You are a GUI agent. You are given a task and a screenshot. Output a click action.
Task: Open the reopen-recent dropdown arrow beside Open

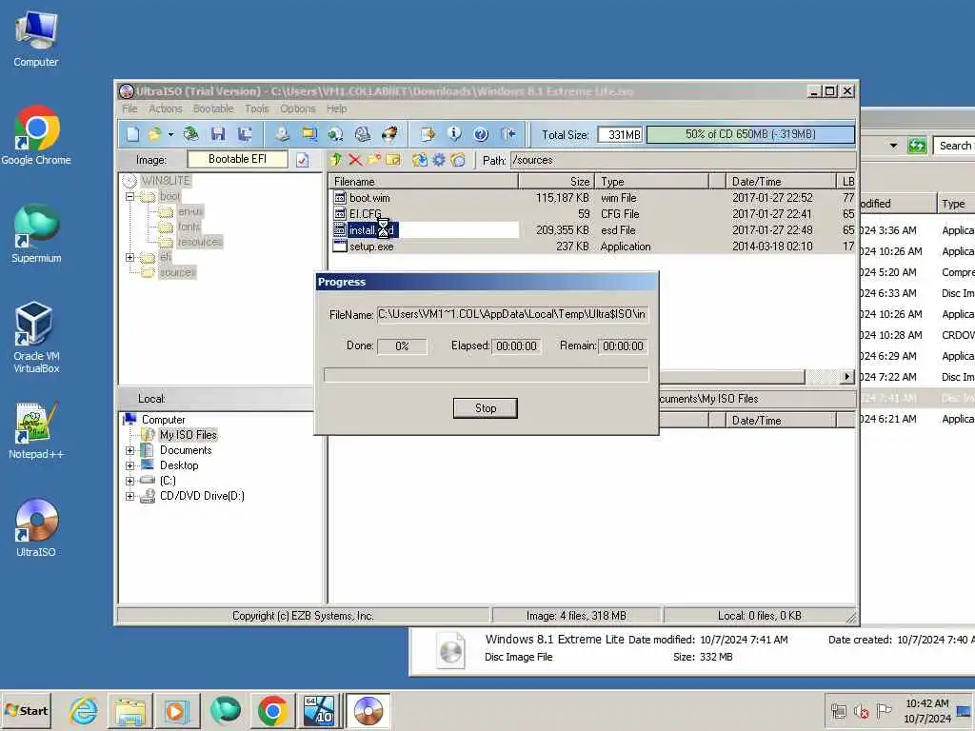coord(170,134)
